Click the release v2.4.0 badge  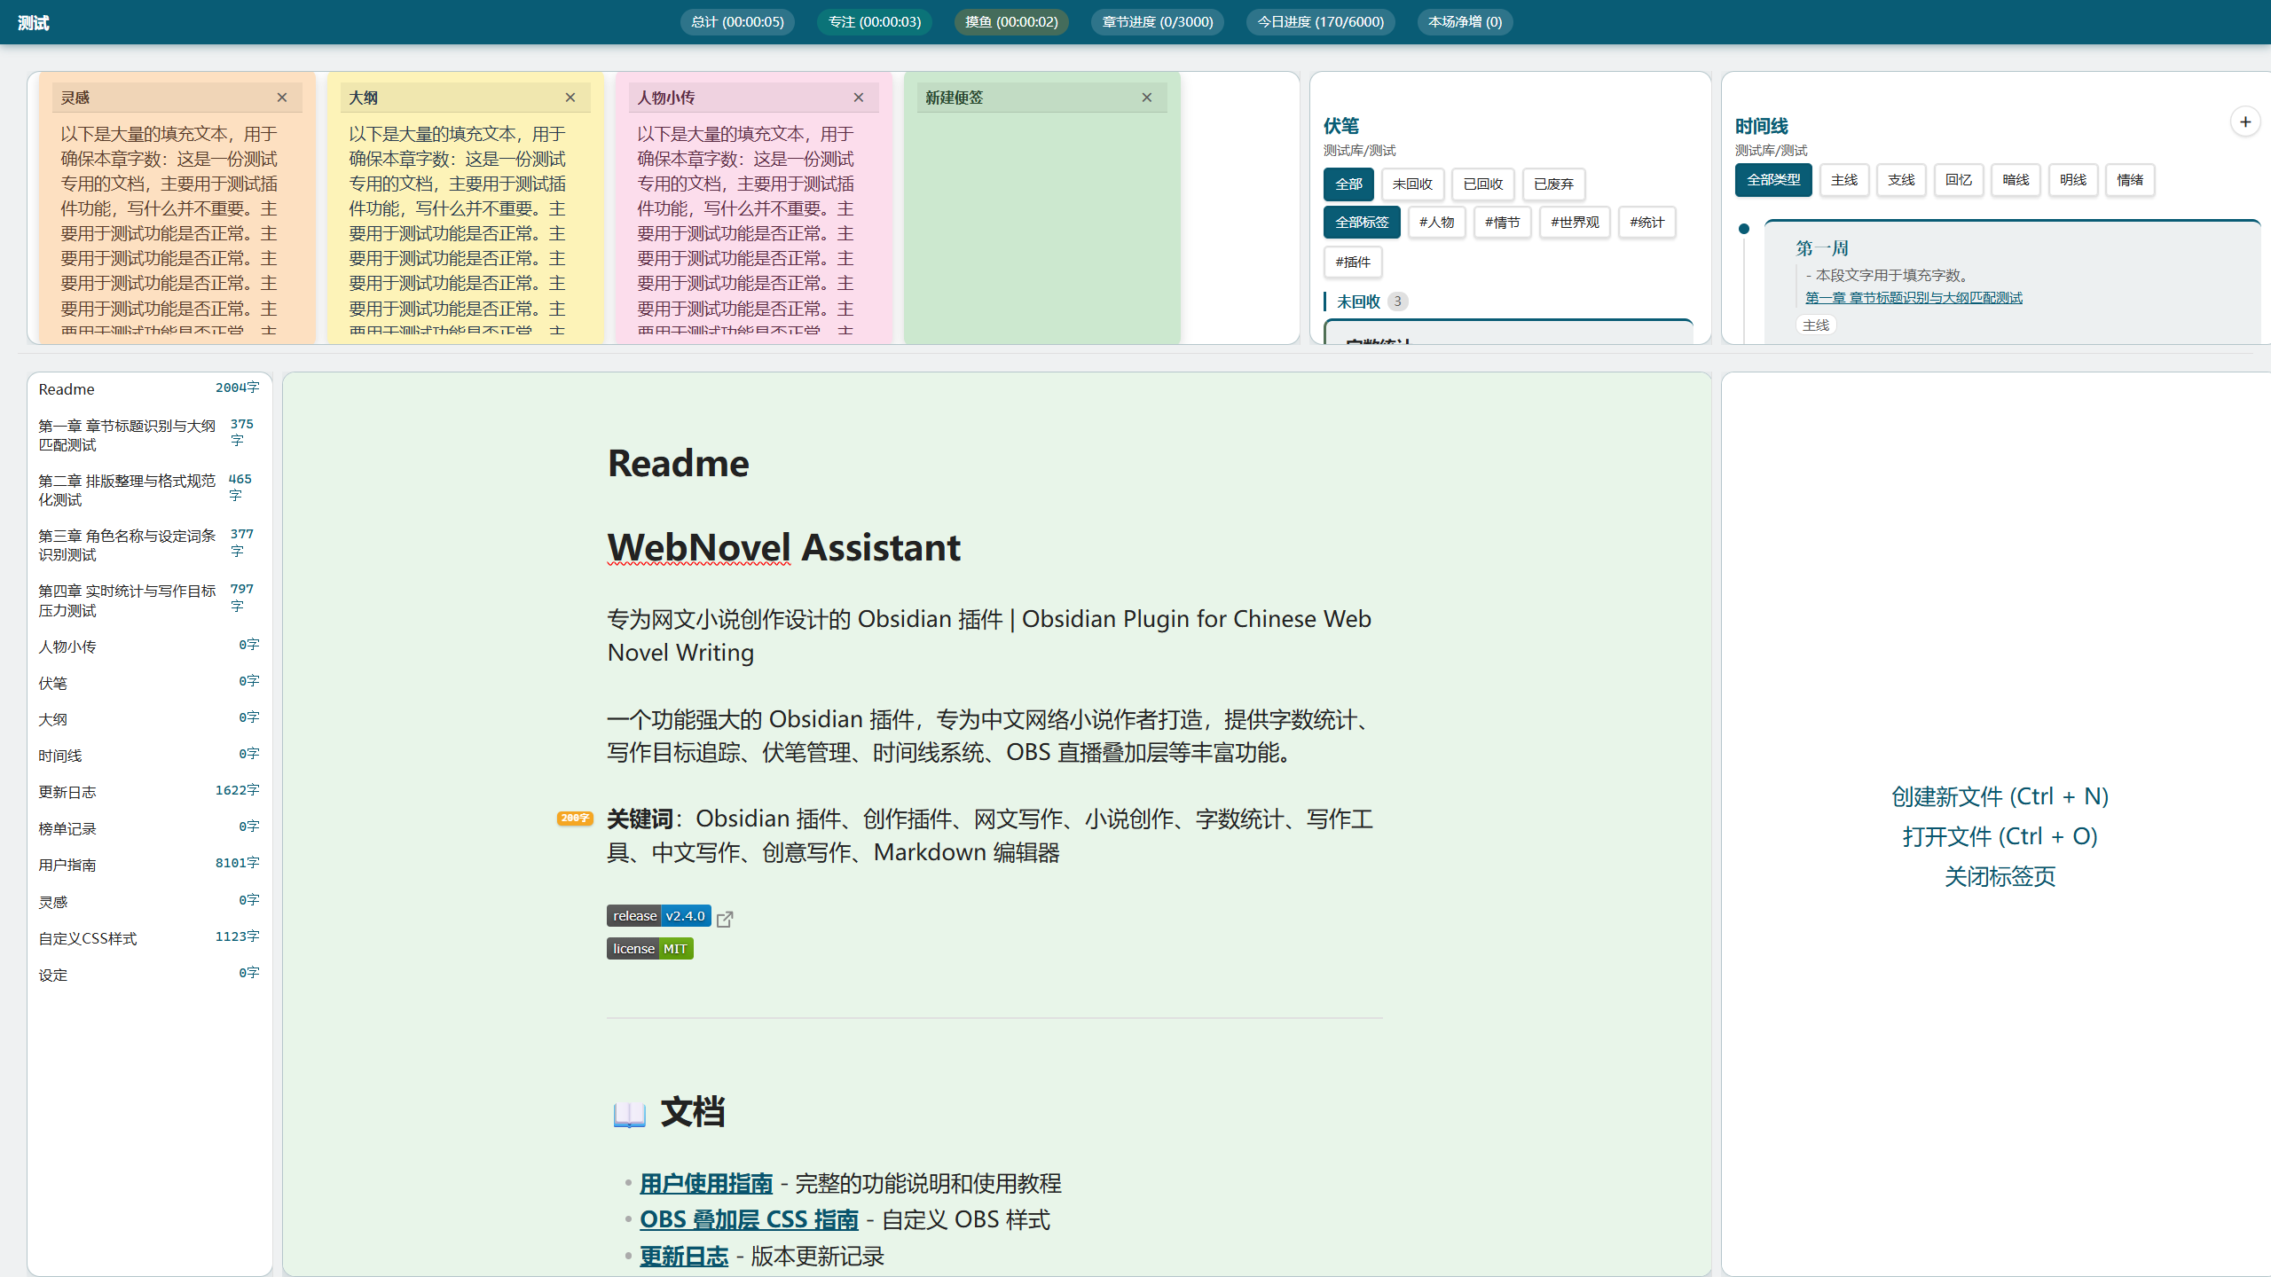(659, 916)
